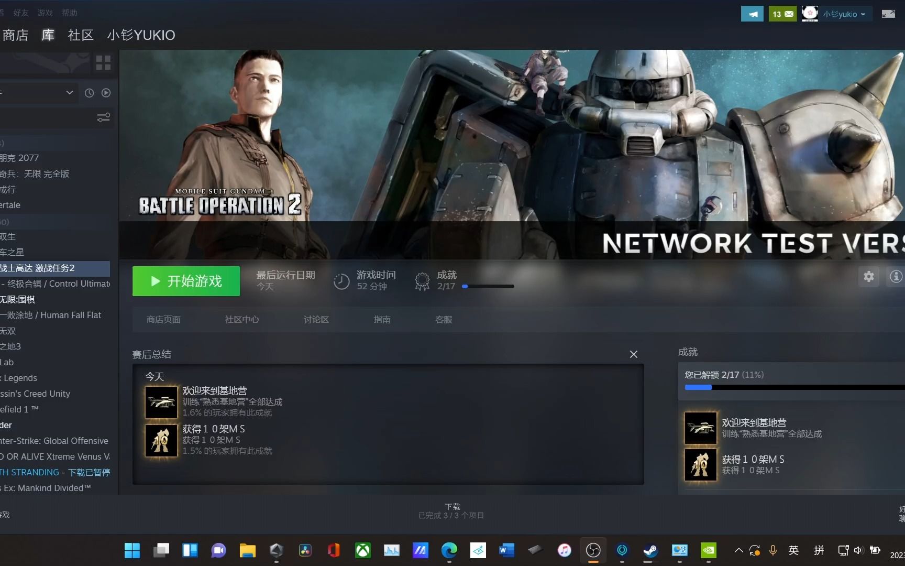The image size is (905, 566).
Task: Click the achievements progress bar under 成就 2/17
Action: tap(488, 287)
